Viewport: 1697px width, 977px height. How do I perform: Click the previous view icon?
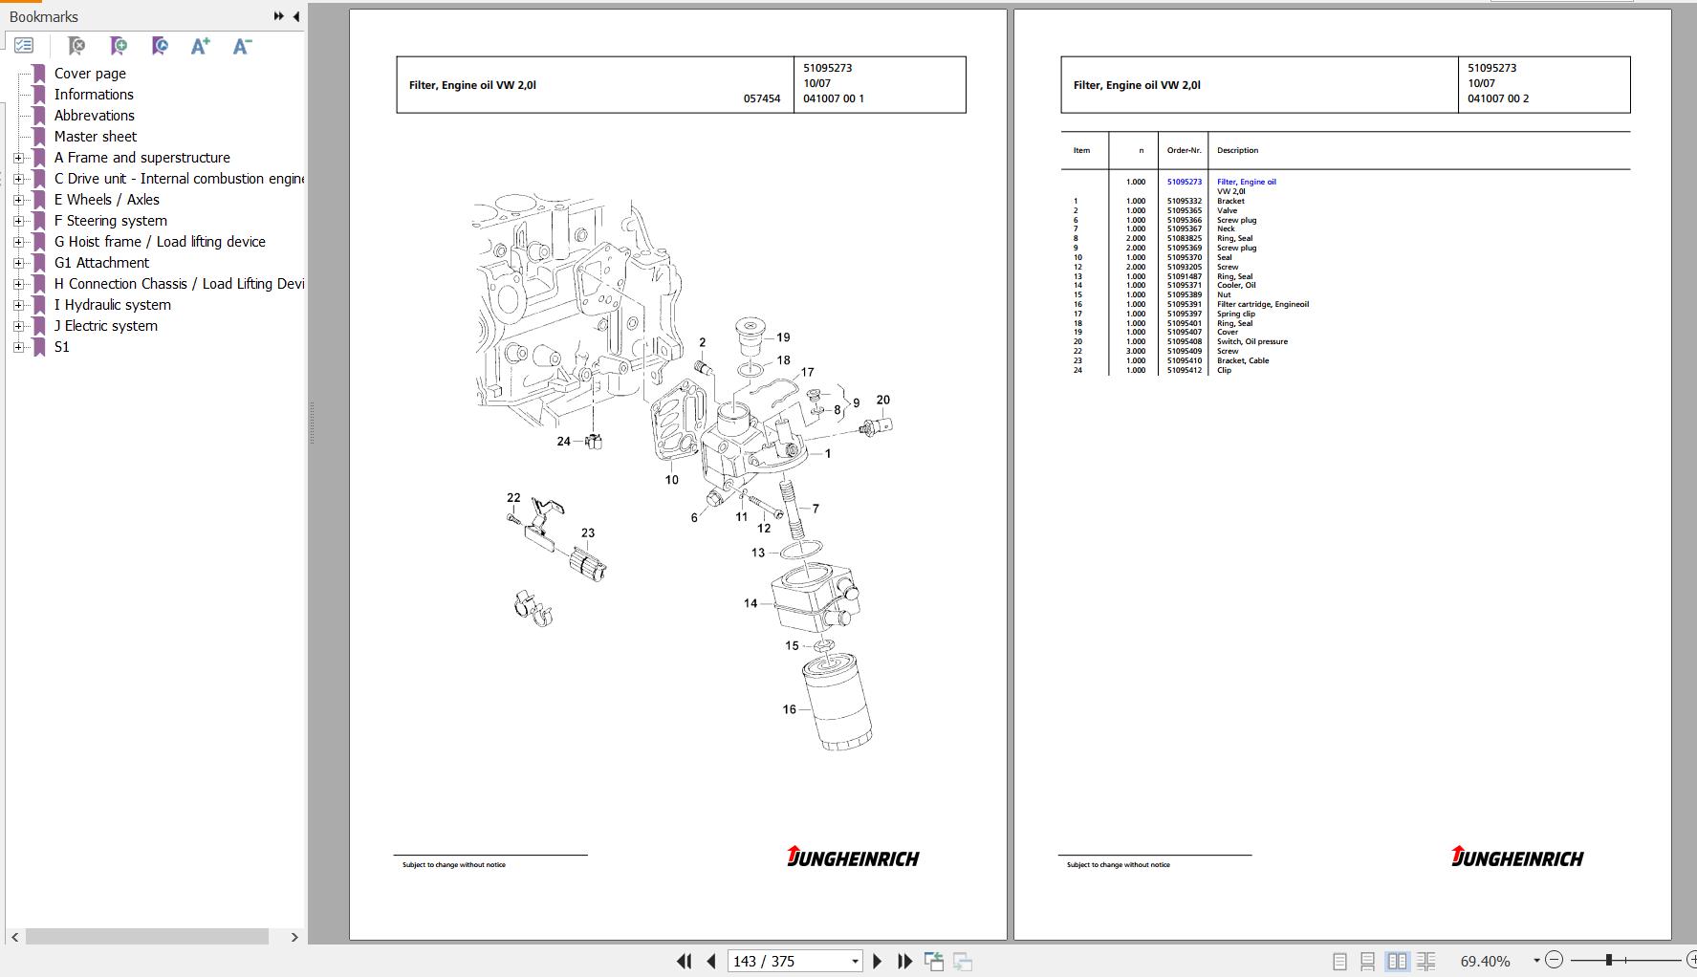coord(934,961)
